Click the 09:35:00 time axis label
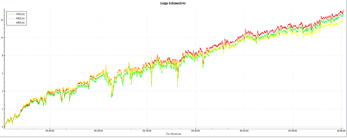 (x=98, y=130)
